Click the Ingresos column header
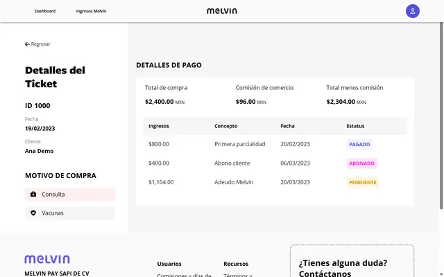 click(159, 126)
